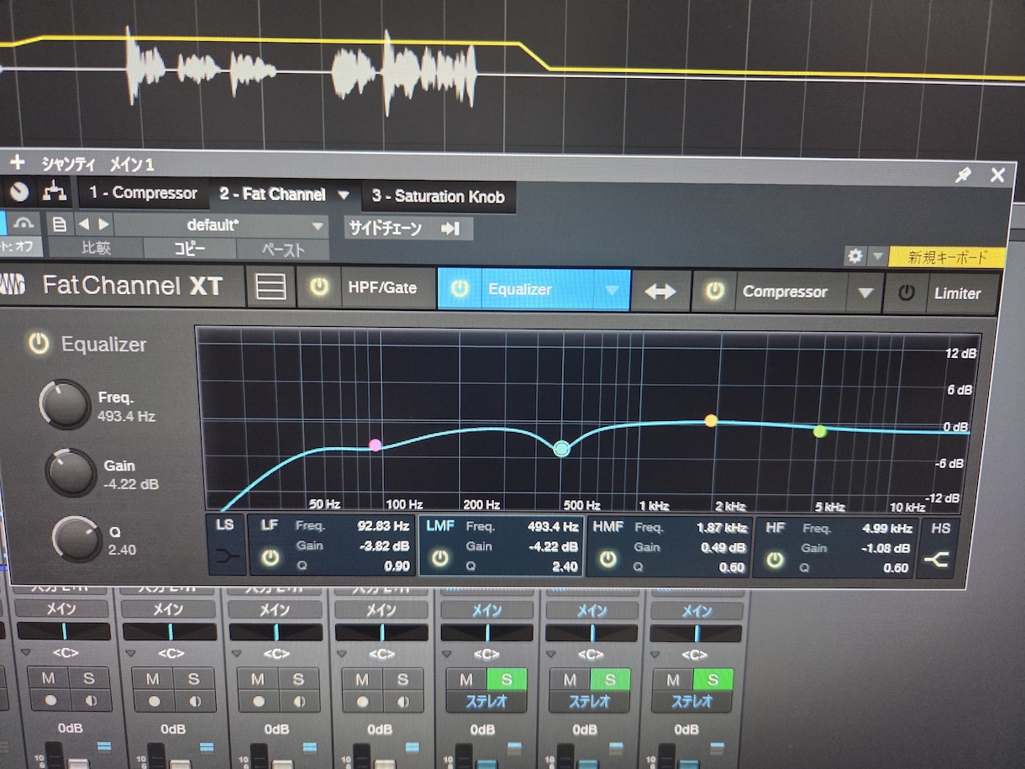Toggle the HF band power button
The height and width of the screenshot is (769, 1025).
tap(774, 560)
